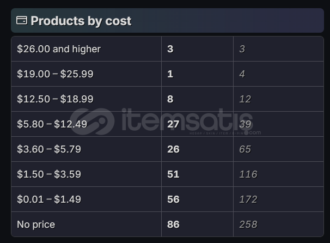
Task: Click the "Products by cost" heading text
Action: (x=81, y=21)
